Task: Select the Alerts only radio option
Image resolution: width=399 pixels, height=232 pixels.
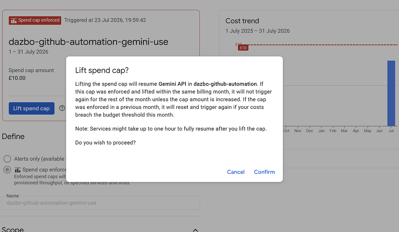Action: pos(7,159)
